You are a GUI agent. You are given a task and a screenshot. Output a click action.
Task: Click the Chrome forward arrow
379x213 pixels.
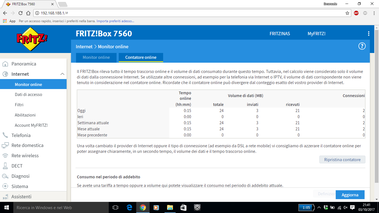click(x=13, y=13)
